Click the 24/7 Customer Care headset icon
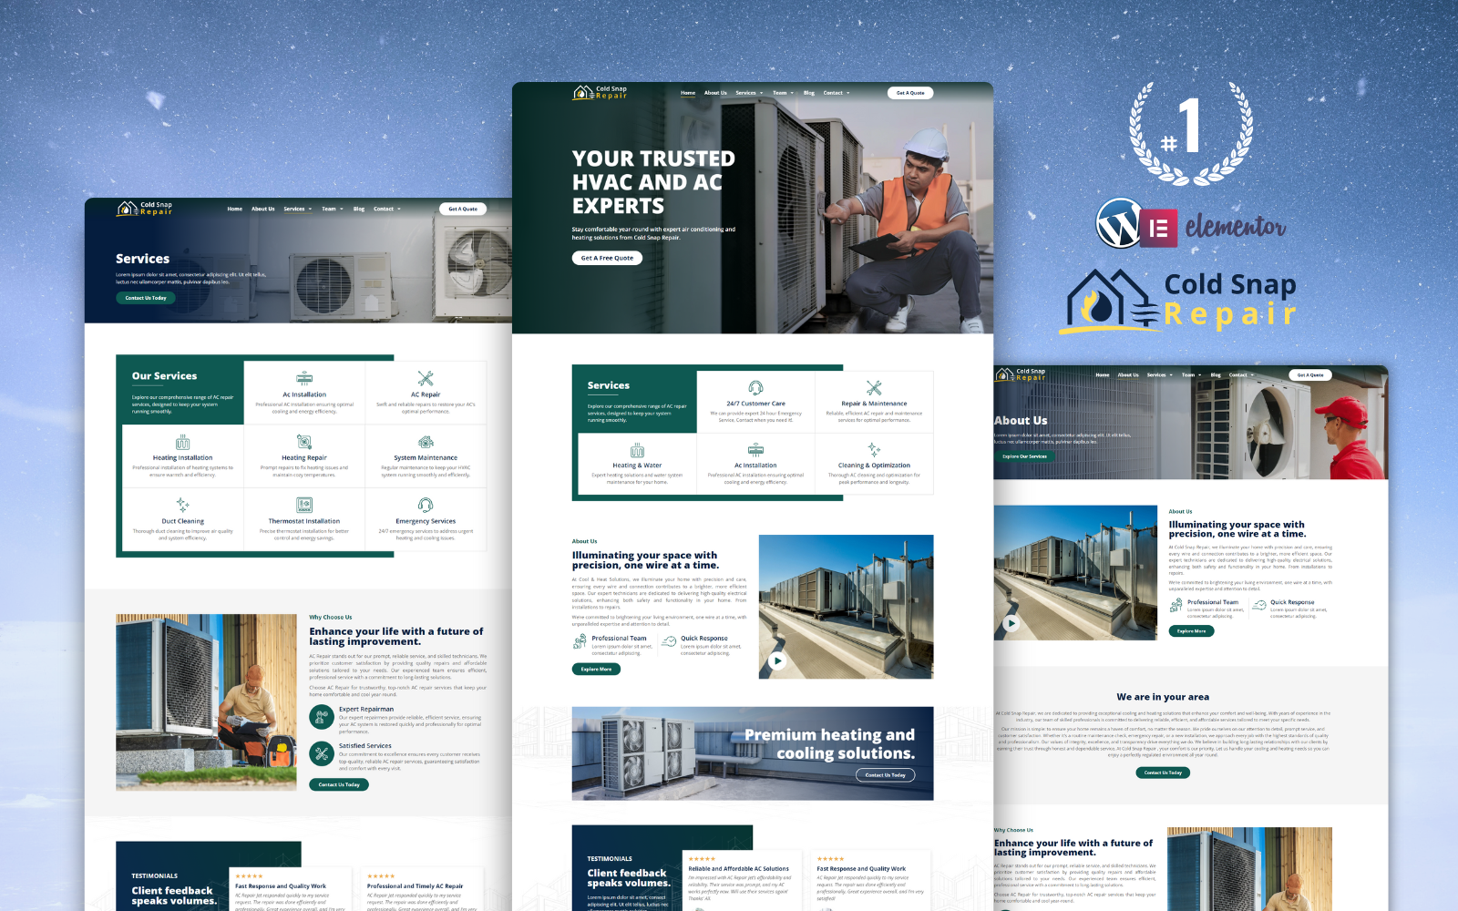Viewport: 1458px width, 911px height. (x=755, y=388)
